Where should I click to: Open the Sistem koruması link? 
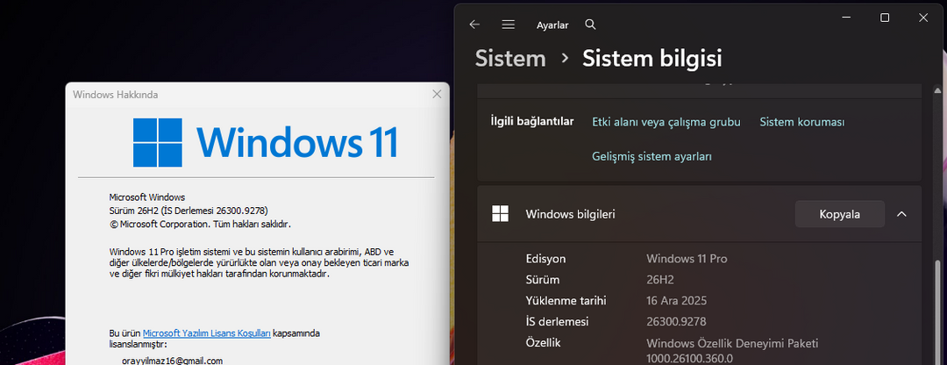pyautogui.click(x=802, y=122)
